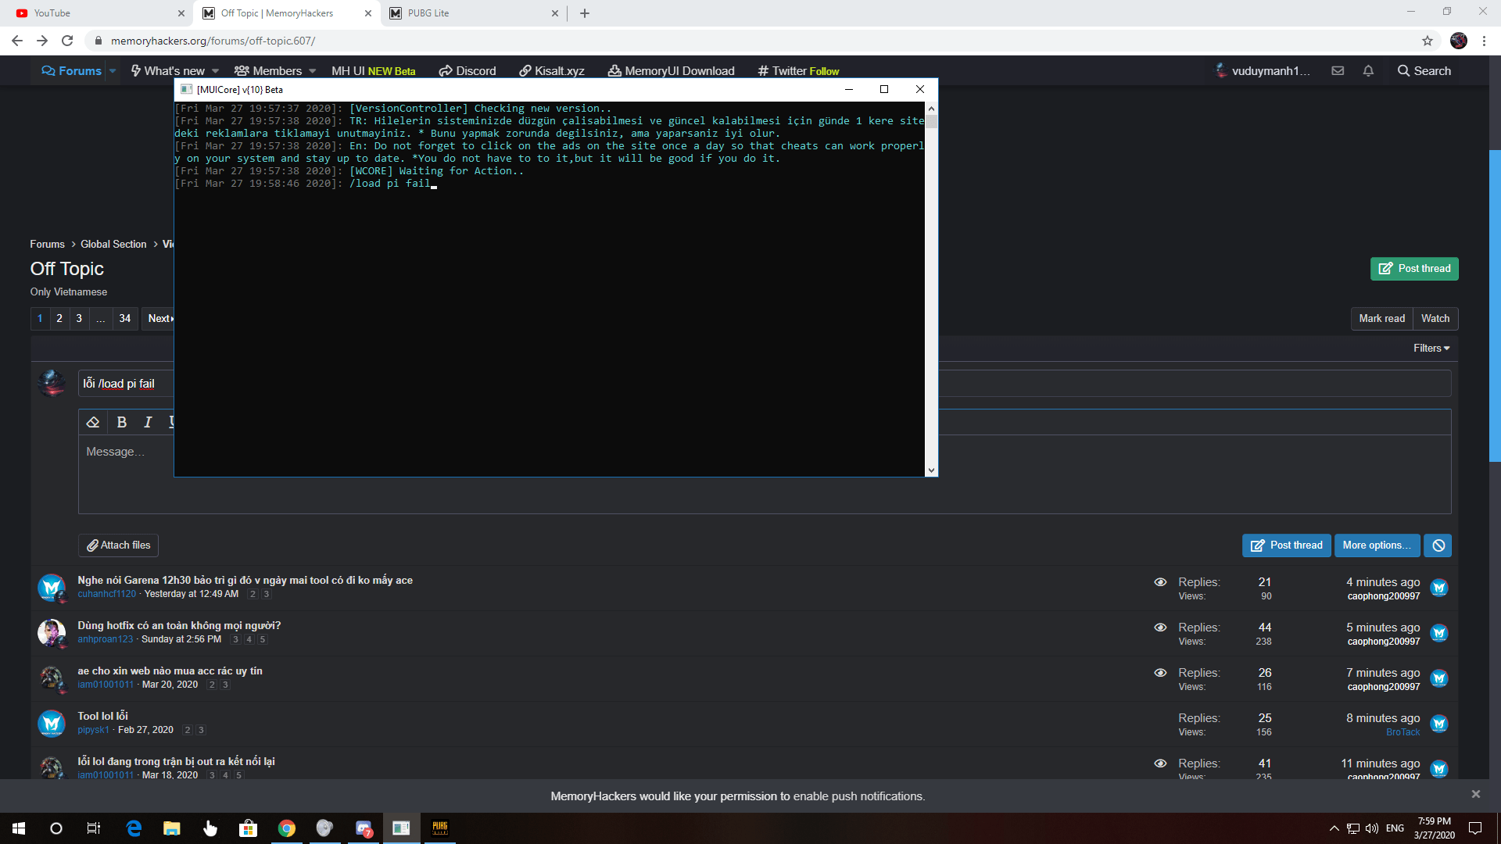Image resolution: width=1501 pixels, height=844 pixels.
Task: Click watch eye icon on lỗi lol thread row
Action: tap(1160, 764)
